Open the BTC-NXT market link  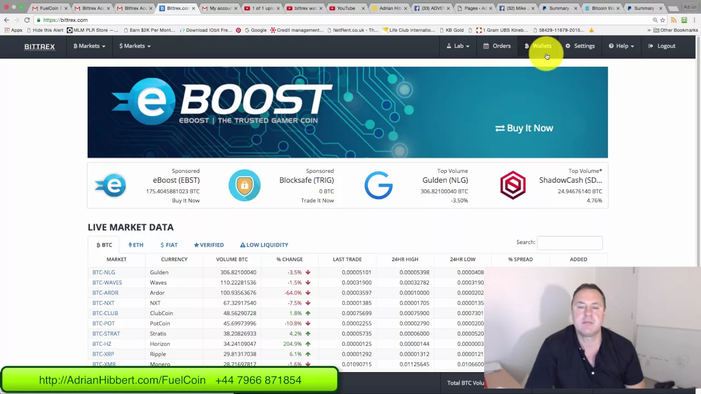pos(103,303)
